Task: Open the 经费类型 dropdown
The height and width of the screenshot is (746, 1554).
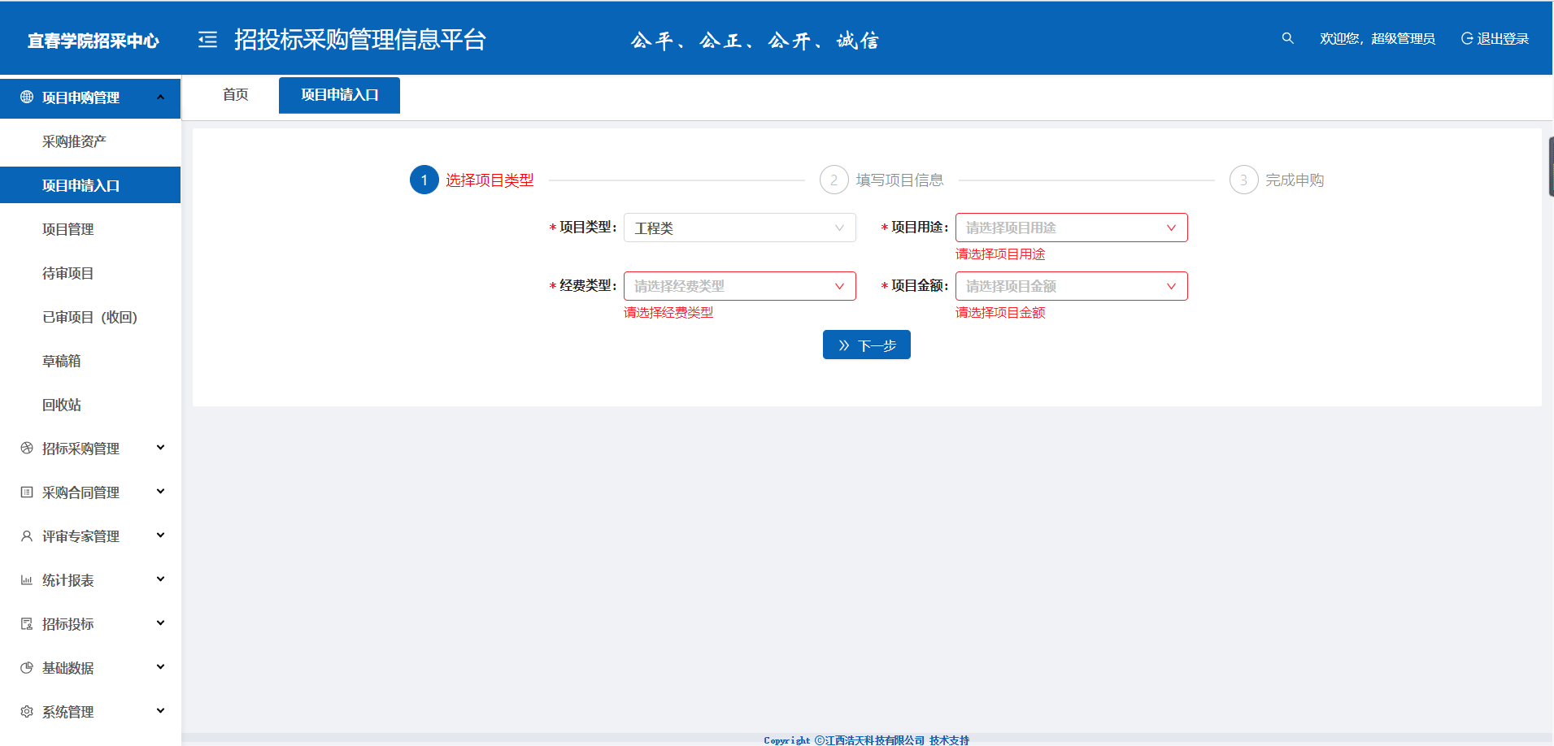Action: (x=739, y=286)
